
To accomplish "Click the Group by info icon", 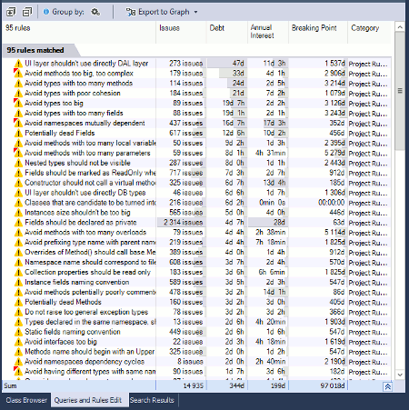I will pyautogui.click(x=46, y=12).
